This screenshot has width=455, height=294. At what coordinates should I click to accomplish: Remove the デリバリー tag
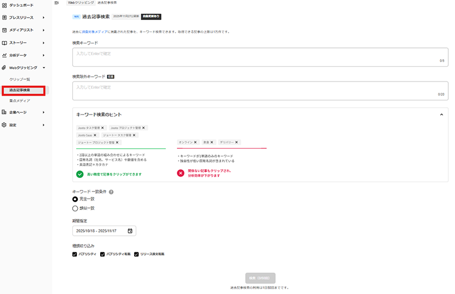[x=237, y=142]
